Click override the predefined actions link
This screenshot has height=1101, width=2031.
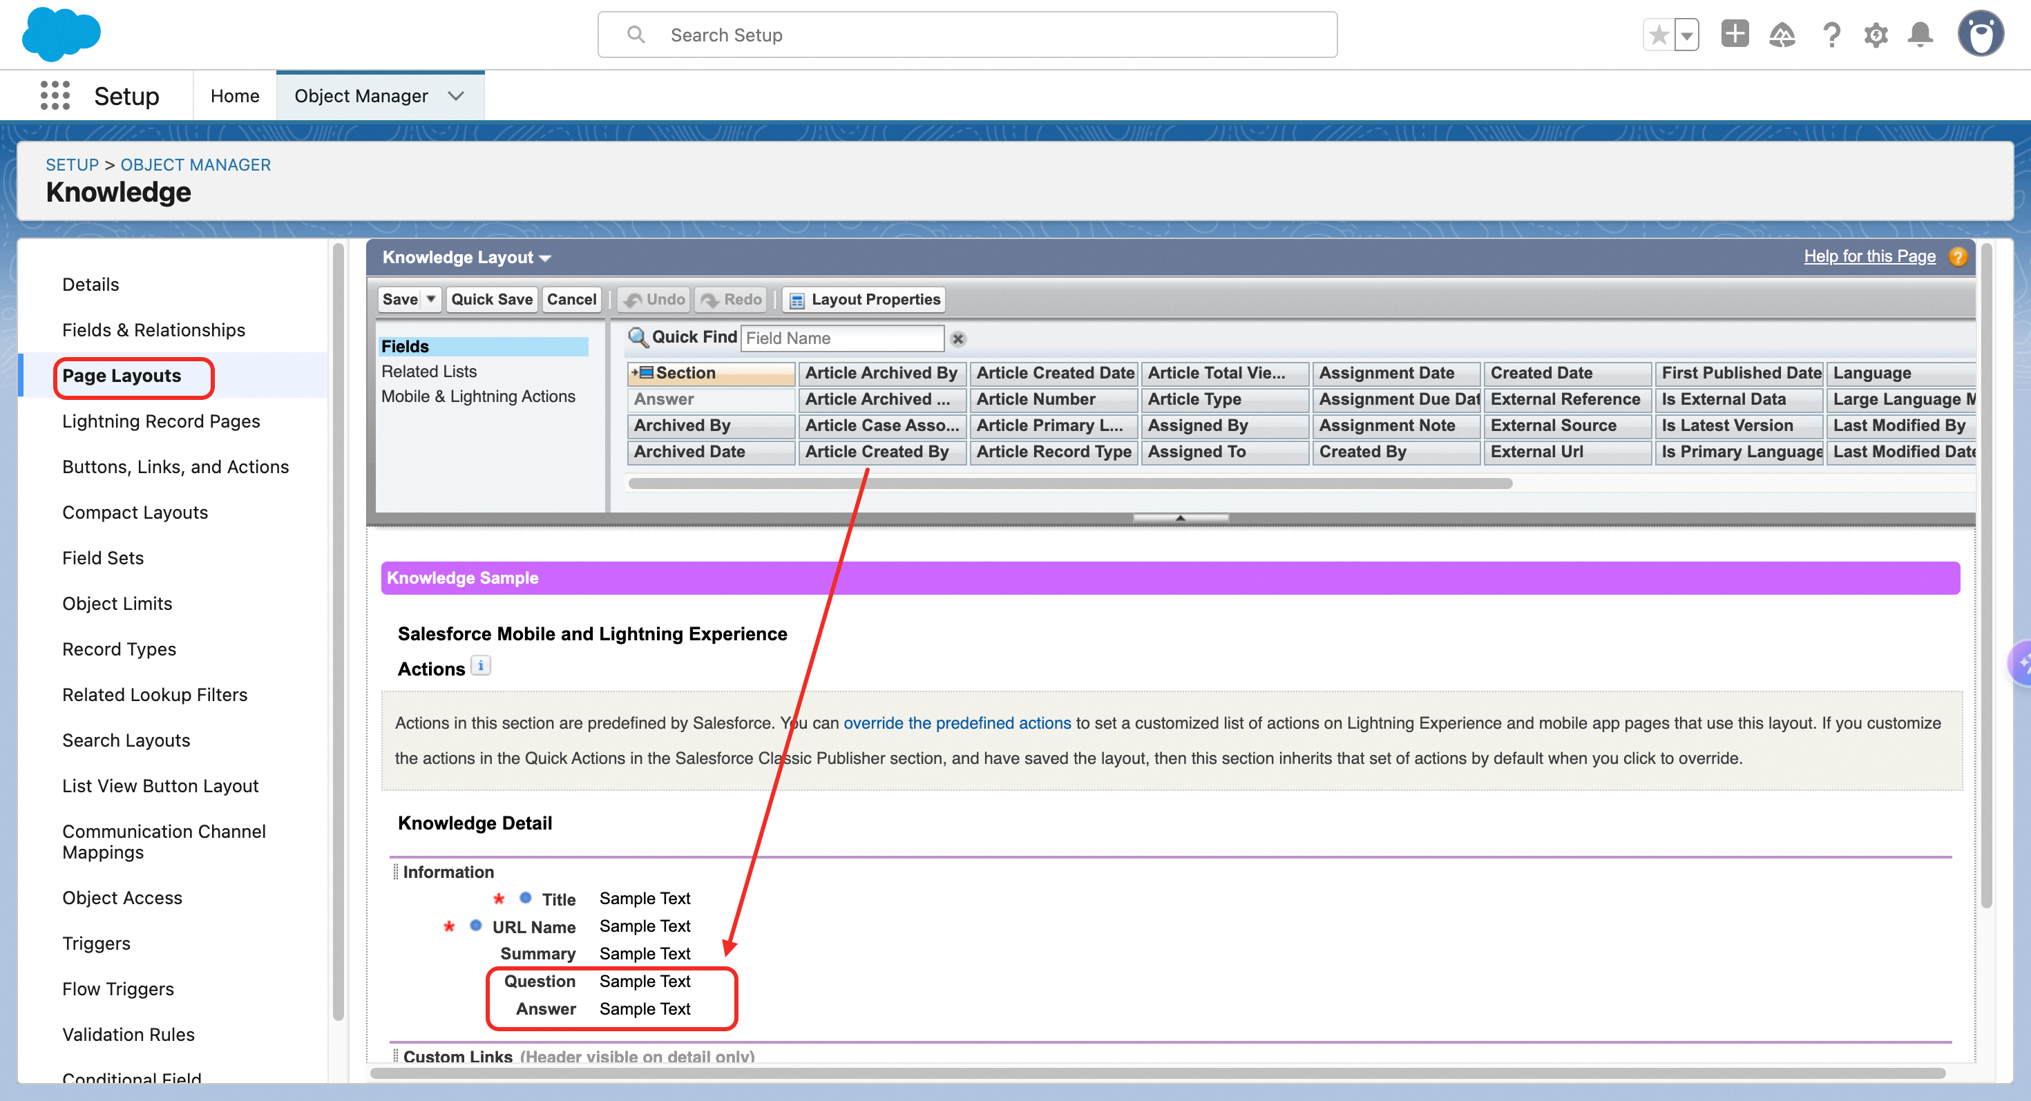957,723
